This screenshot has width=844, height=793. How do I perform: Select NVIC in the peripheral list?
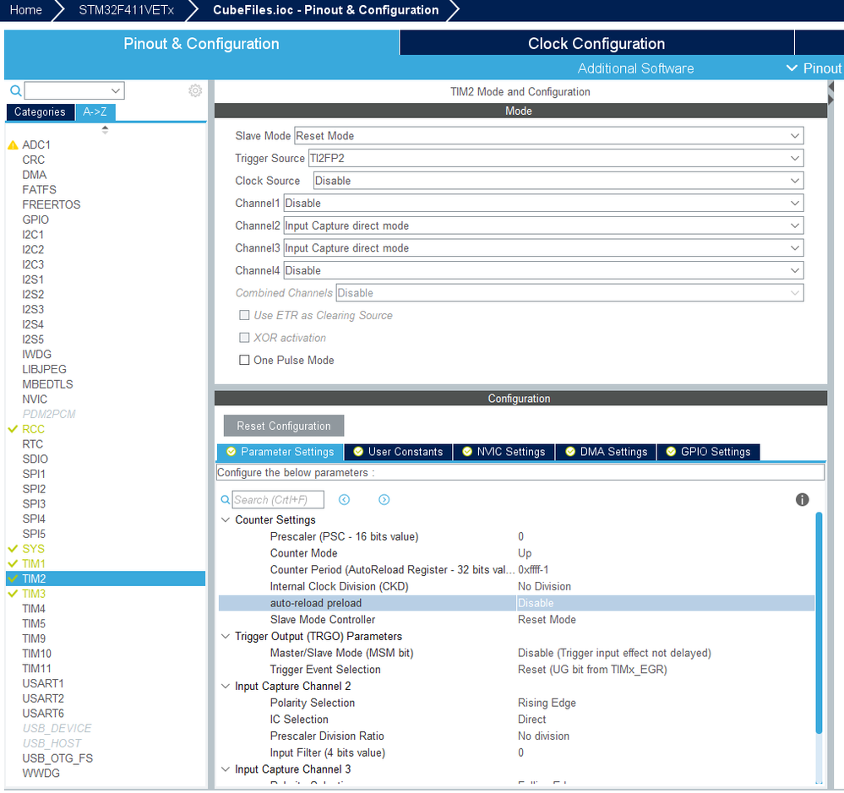pyautogui.click(x=35, y=399)
